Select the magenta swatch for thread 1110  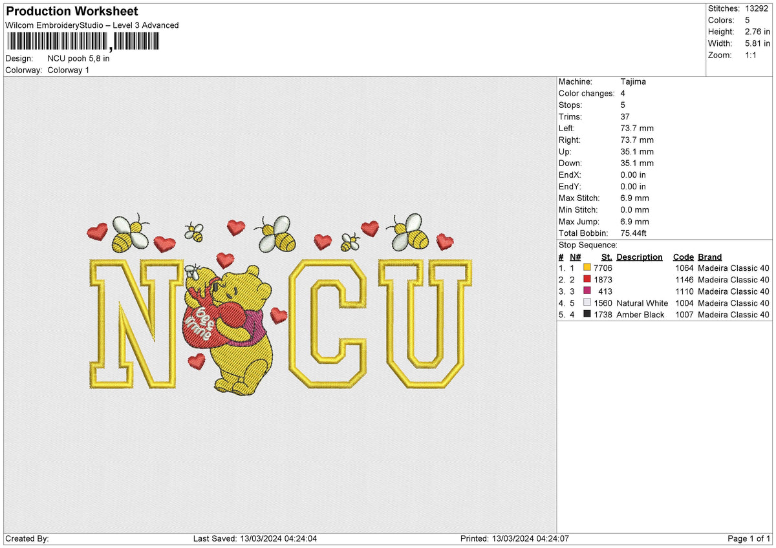[x=587, y=291]
